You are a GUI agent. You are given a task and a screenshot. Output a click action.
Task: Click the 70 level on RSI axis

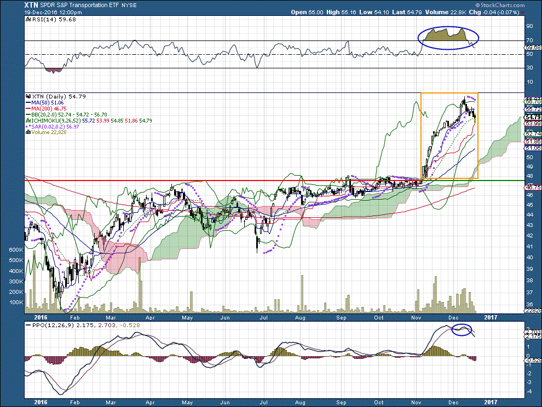pos(529,40)
